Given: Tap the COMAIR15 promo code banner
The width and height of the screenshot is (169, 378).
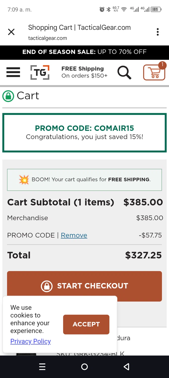Looking at the screenshot, I should click(x=84, y=133).
